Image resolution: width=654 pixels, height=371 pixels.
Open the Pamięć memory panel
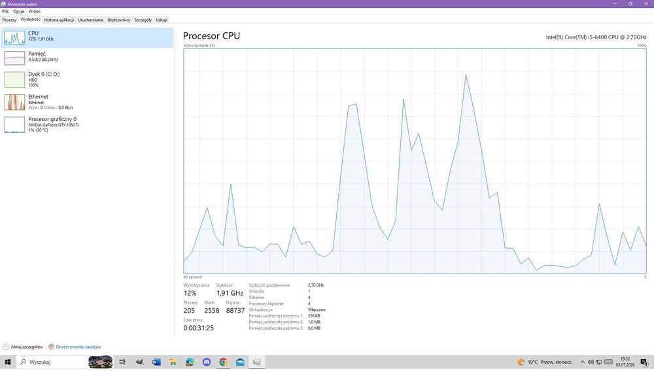pos(87,58)
